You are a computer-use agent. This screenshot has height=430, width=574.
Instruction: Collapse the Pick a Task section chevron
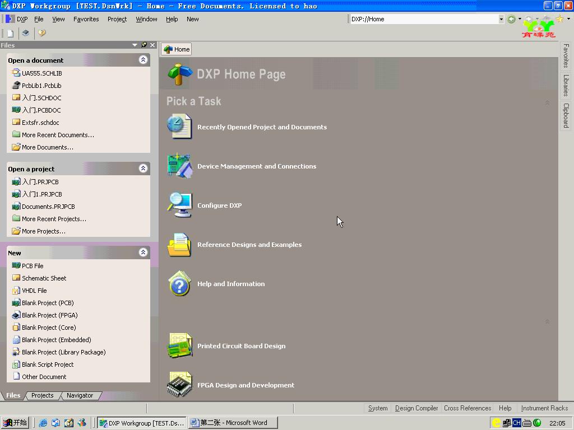[x=547, y=103]
